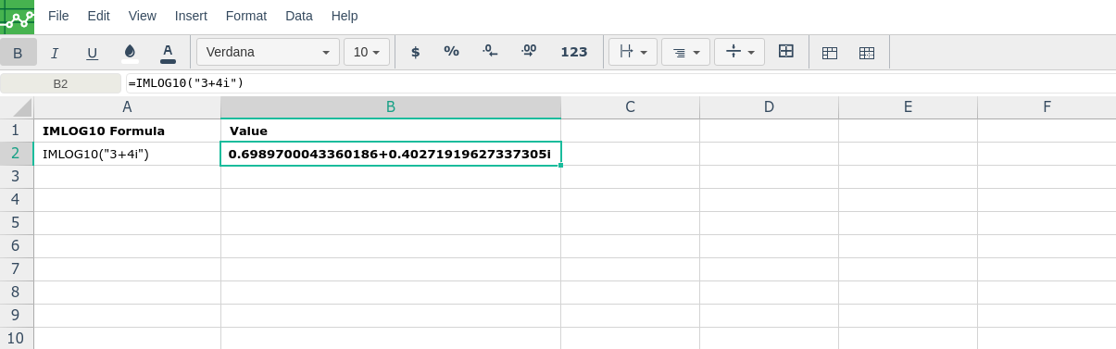Select row 2 header

pyautogui.click(x=17, y=154)
